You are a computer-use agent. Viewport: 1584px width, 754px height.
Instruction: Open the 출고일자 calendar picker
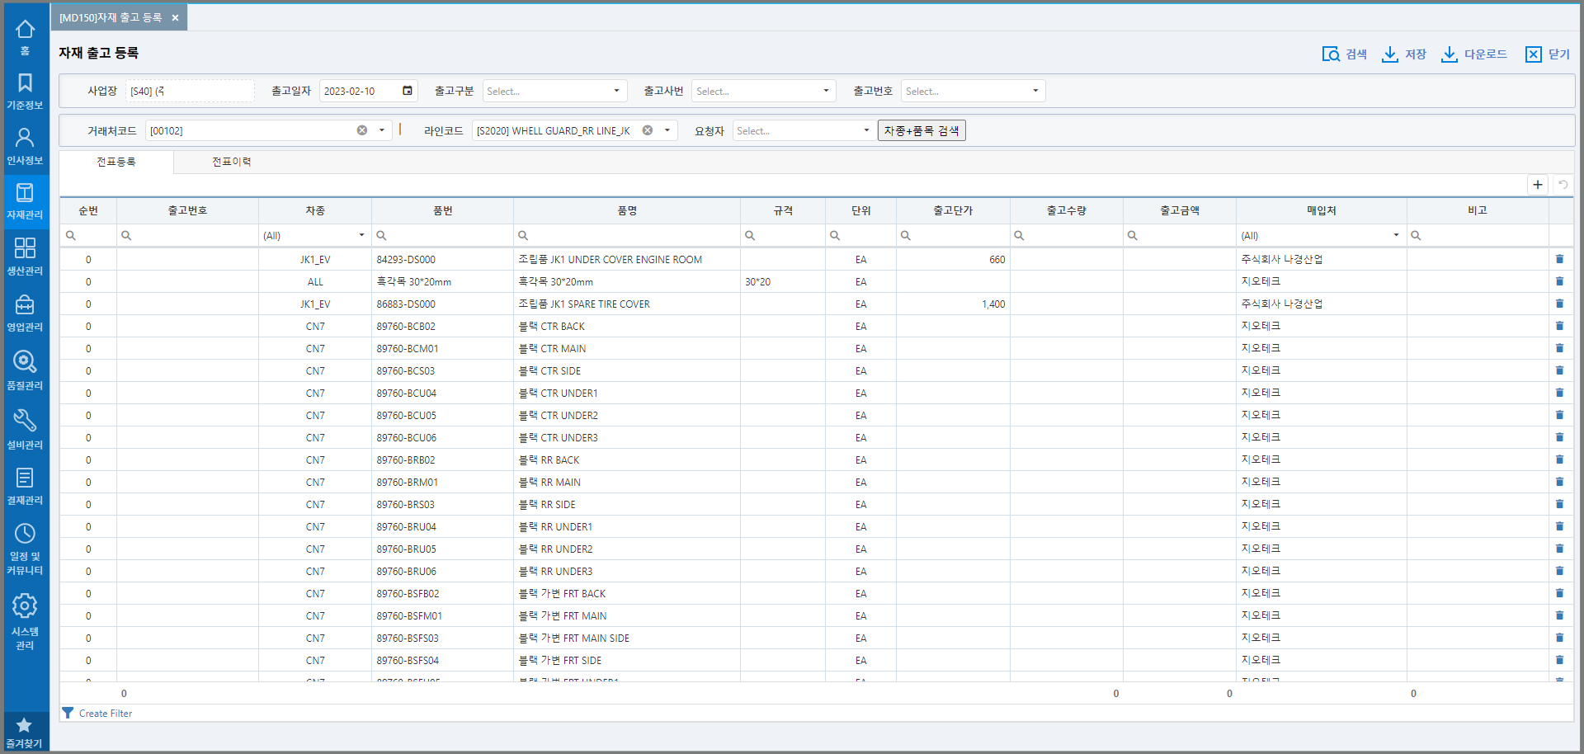coord(408,91)
